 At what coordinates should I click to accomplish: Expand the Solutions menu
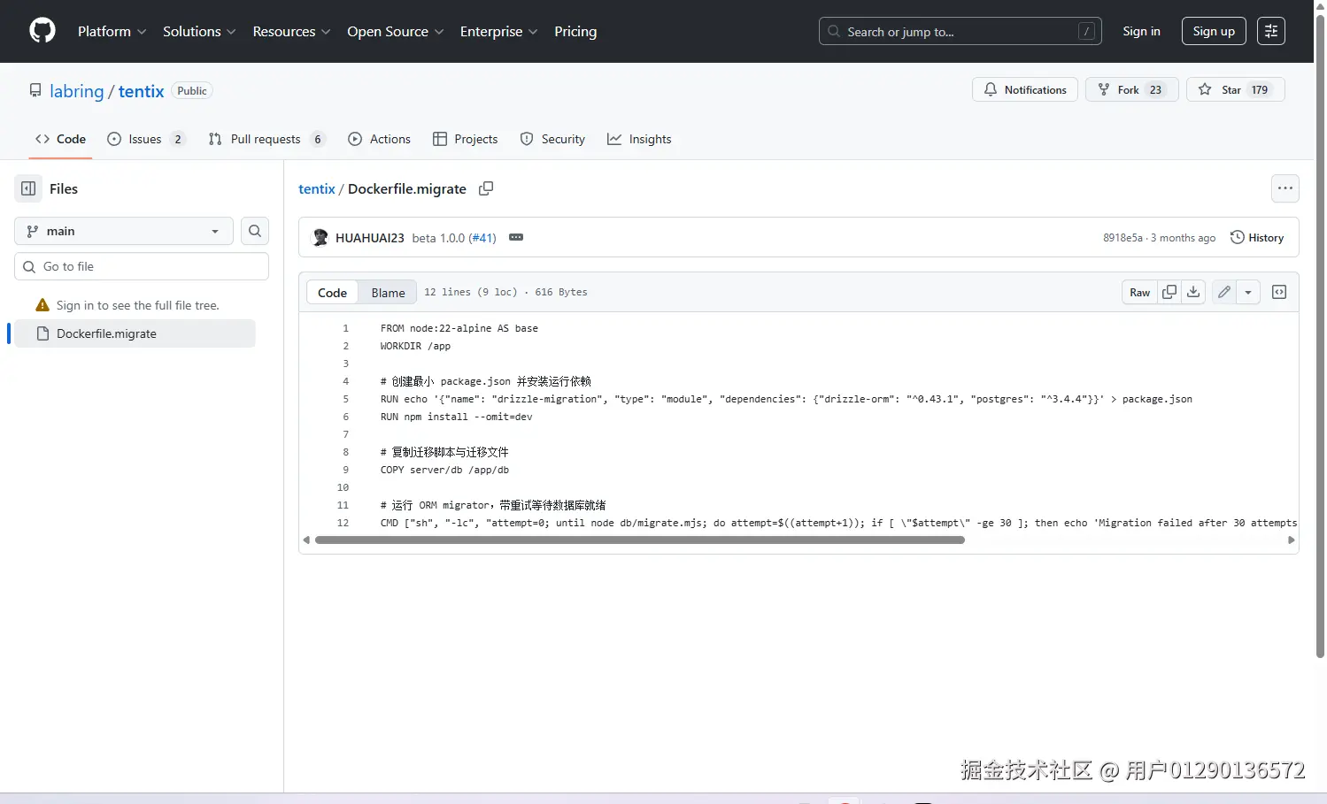199,31
